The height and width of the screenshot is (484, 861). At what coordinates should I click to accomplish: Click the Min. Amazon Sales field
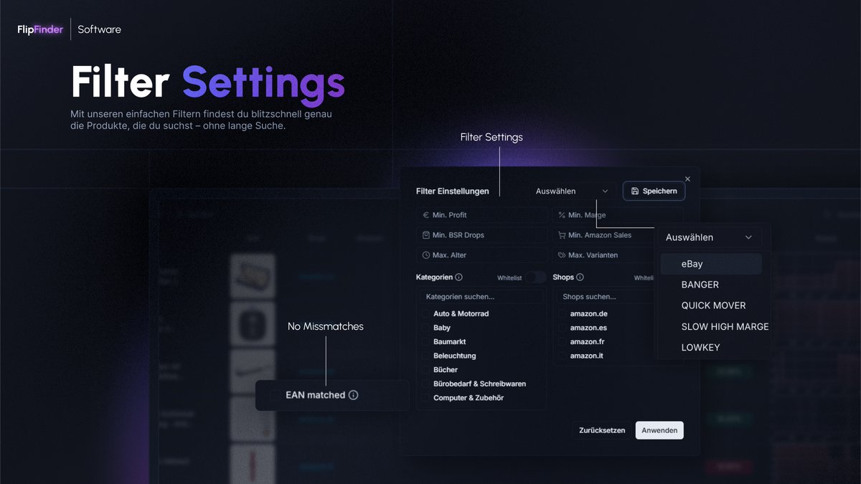(x=603, y=235)
